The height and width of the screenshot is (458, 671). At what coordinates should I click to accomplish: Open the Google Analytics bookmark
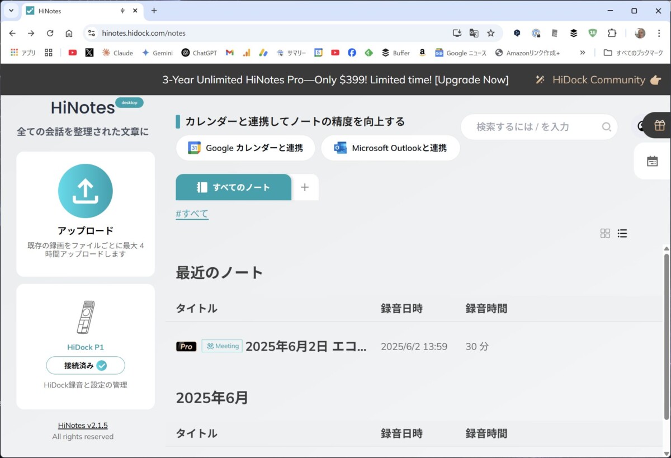pos(246,53)
